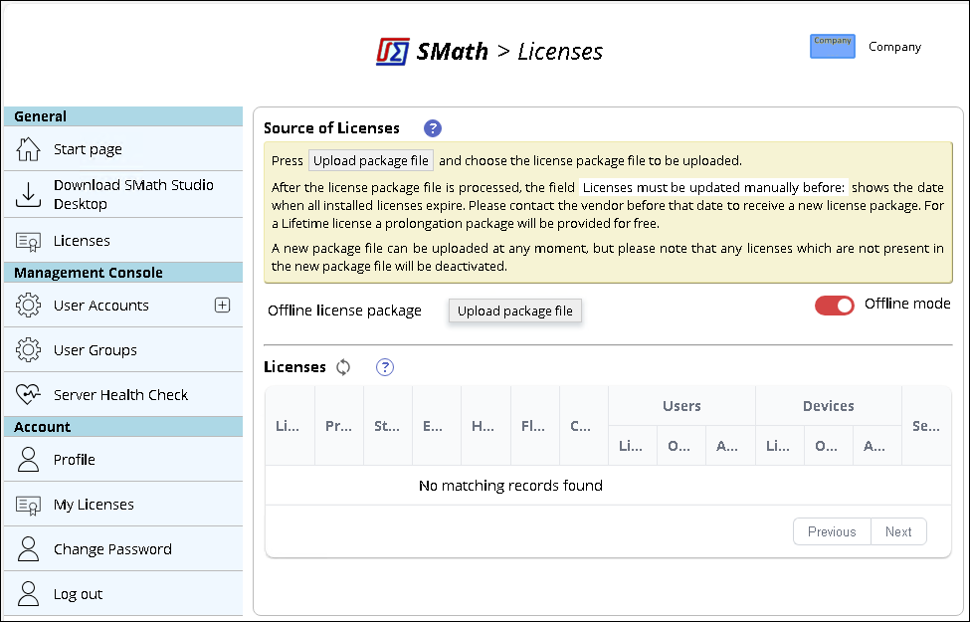Screen dimensions: 970x622
Task: Click the Licenses certificate icon in sidebar
Action: coord(28,242)
